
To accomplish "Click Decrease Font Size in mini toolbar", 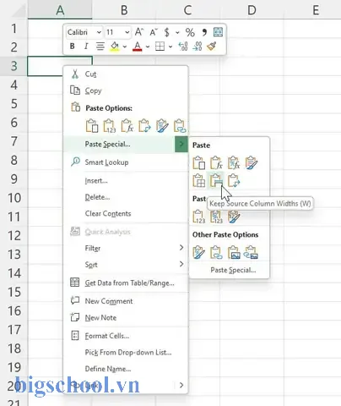I will point(154,32).
